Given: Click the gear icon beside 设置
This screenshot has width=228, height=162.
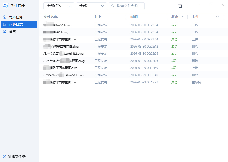Looking at the screenshot, I should [x=5, y=31].
